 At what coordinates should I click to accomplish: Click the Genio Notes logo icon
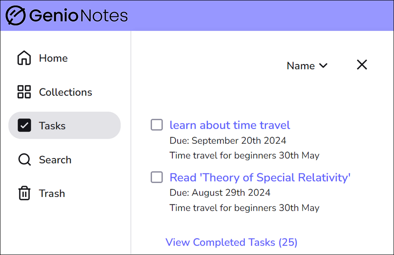[16, 16]
